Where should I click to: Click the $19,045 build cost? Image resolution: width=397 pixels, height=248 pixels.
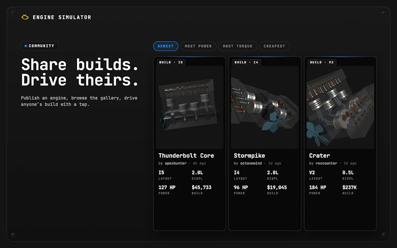277,187
